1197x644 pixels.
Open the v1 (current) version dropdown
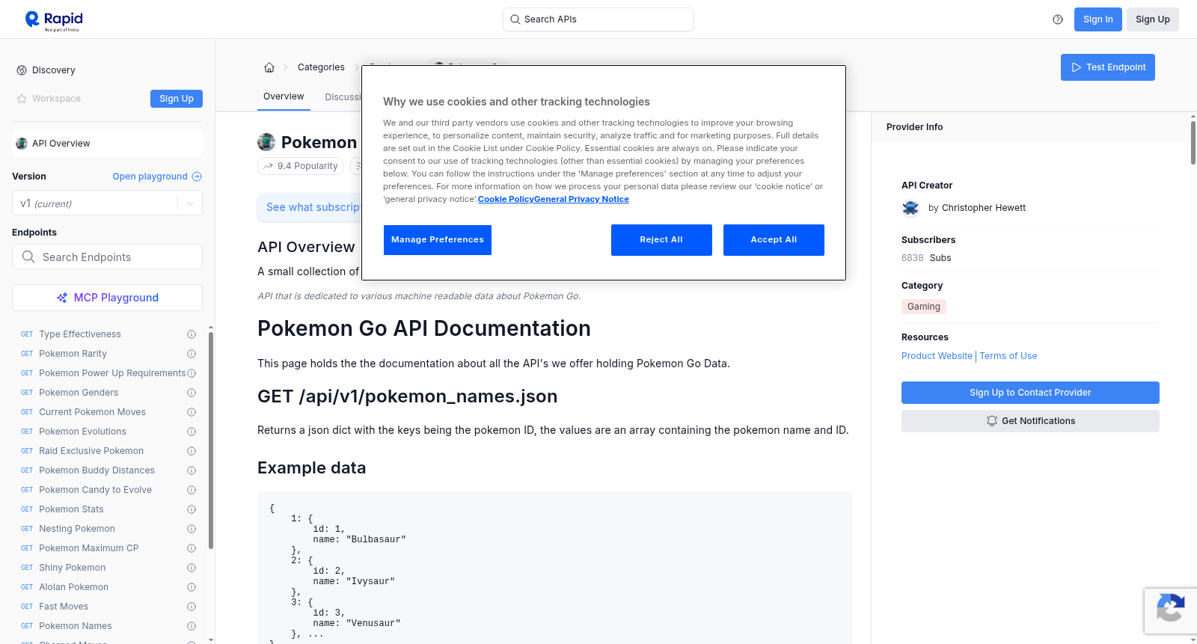[107, 203]
